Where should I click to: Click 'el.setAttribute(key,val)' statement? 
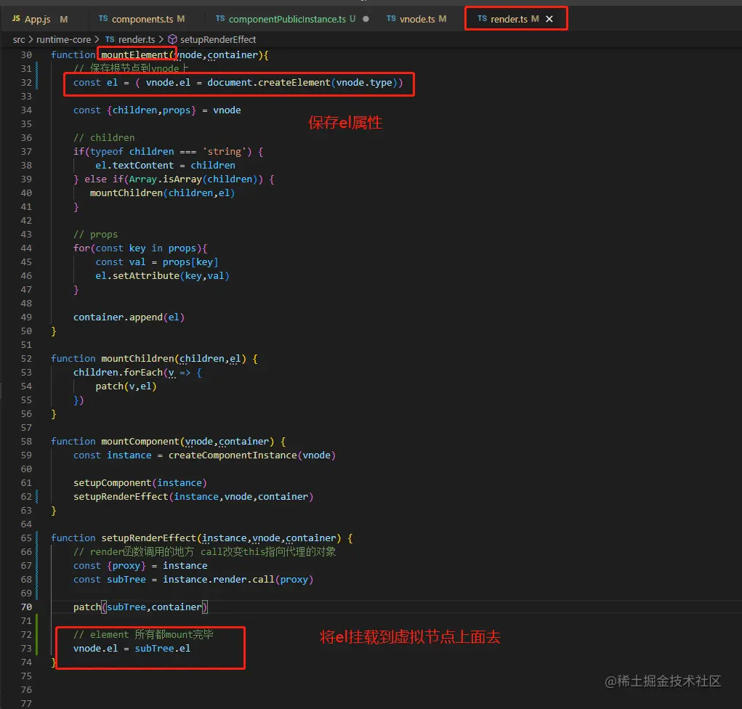click(x=162, y=276)
